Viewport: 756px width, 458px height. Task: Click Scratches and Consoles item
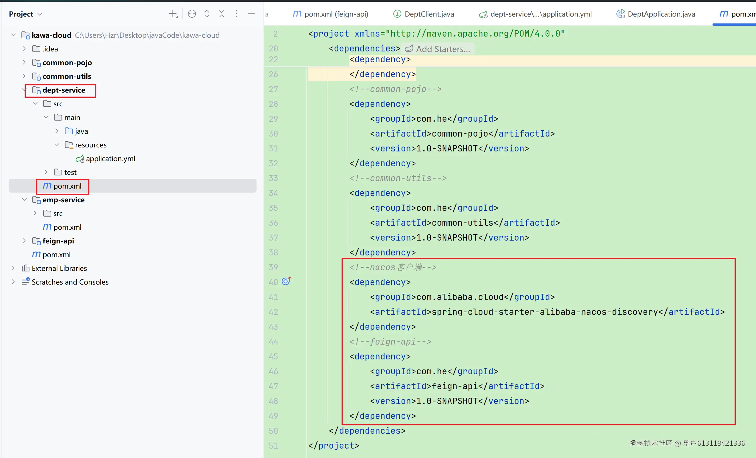tap(70, 282)
